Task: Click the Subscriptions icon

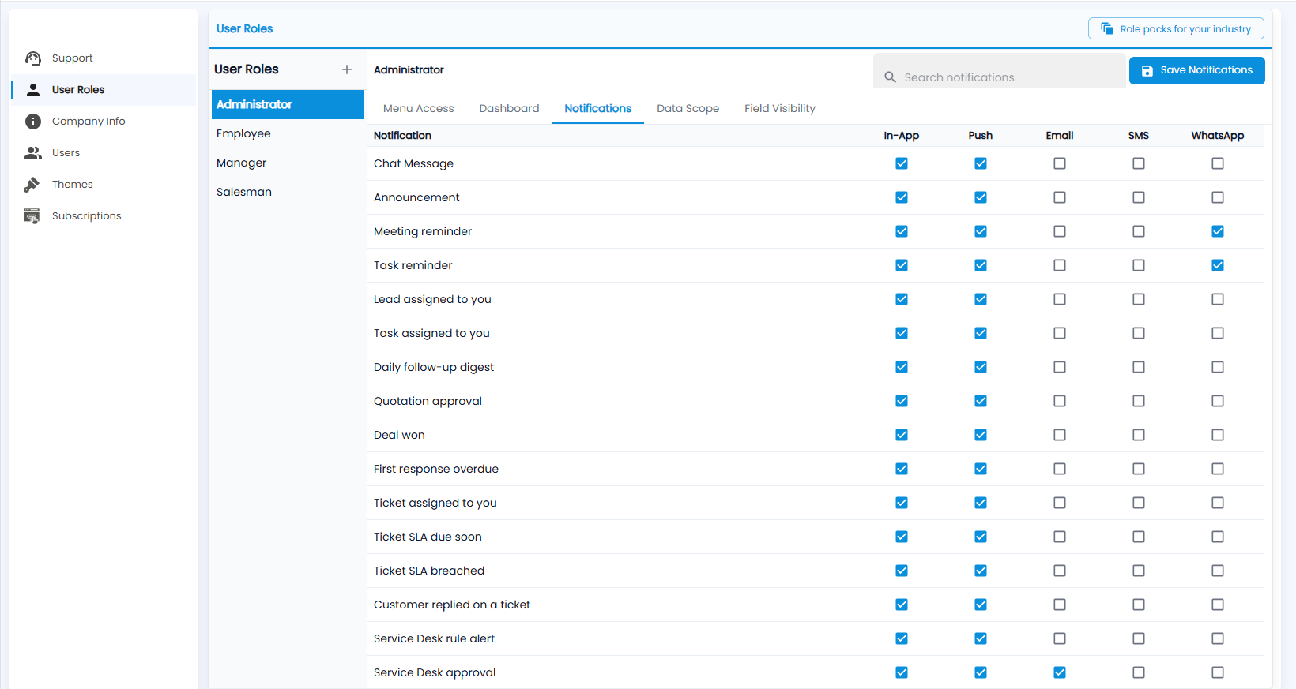Action: [32, 216]
